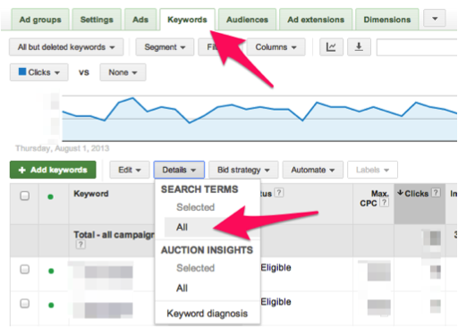Open the Dimensions tab
The image size is (458, 327).
point(387,20)
